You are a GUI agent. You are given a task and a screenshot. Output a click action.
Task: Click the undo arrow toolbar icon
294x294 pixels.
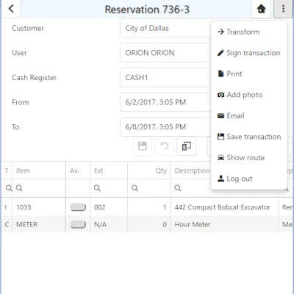[165, 146]
